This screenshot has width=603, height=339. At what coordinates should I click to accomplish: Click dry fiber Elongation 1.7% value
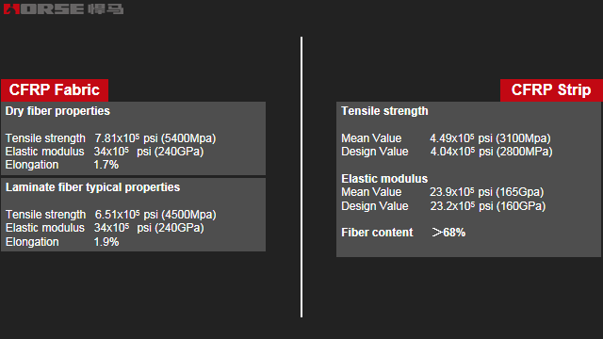pyautogui.click(x=106, y=165)
